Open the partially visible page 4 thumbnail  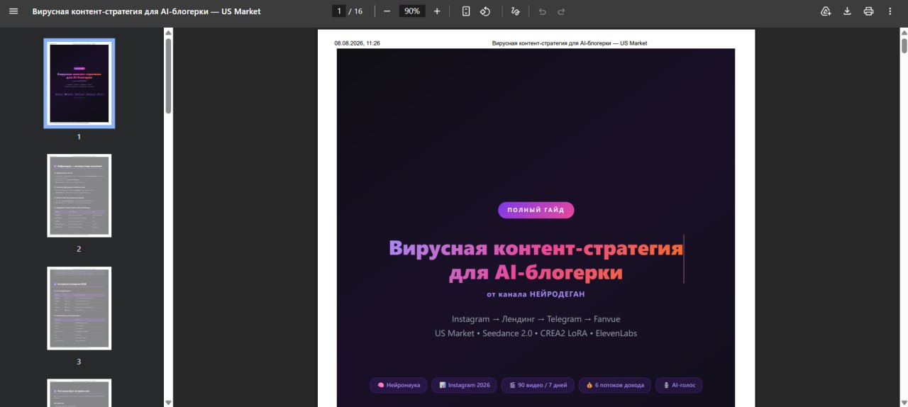(79, 393)
